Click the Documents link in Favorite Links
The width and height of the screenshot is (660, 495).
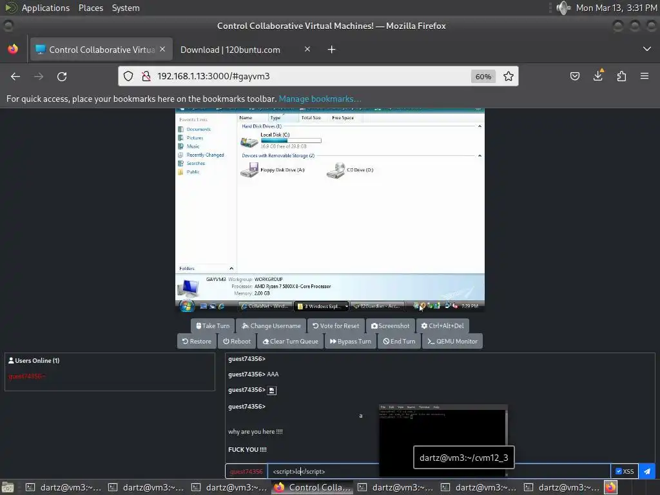199,129
